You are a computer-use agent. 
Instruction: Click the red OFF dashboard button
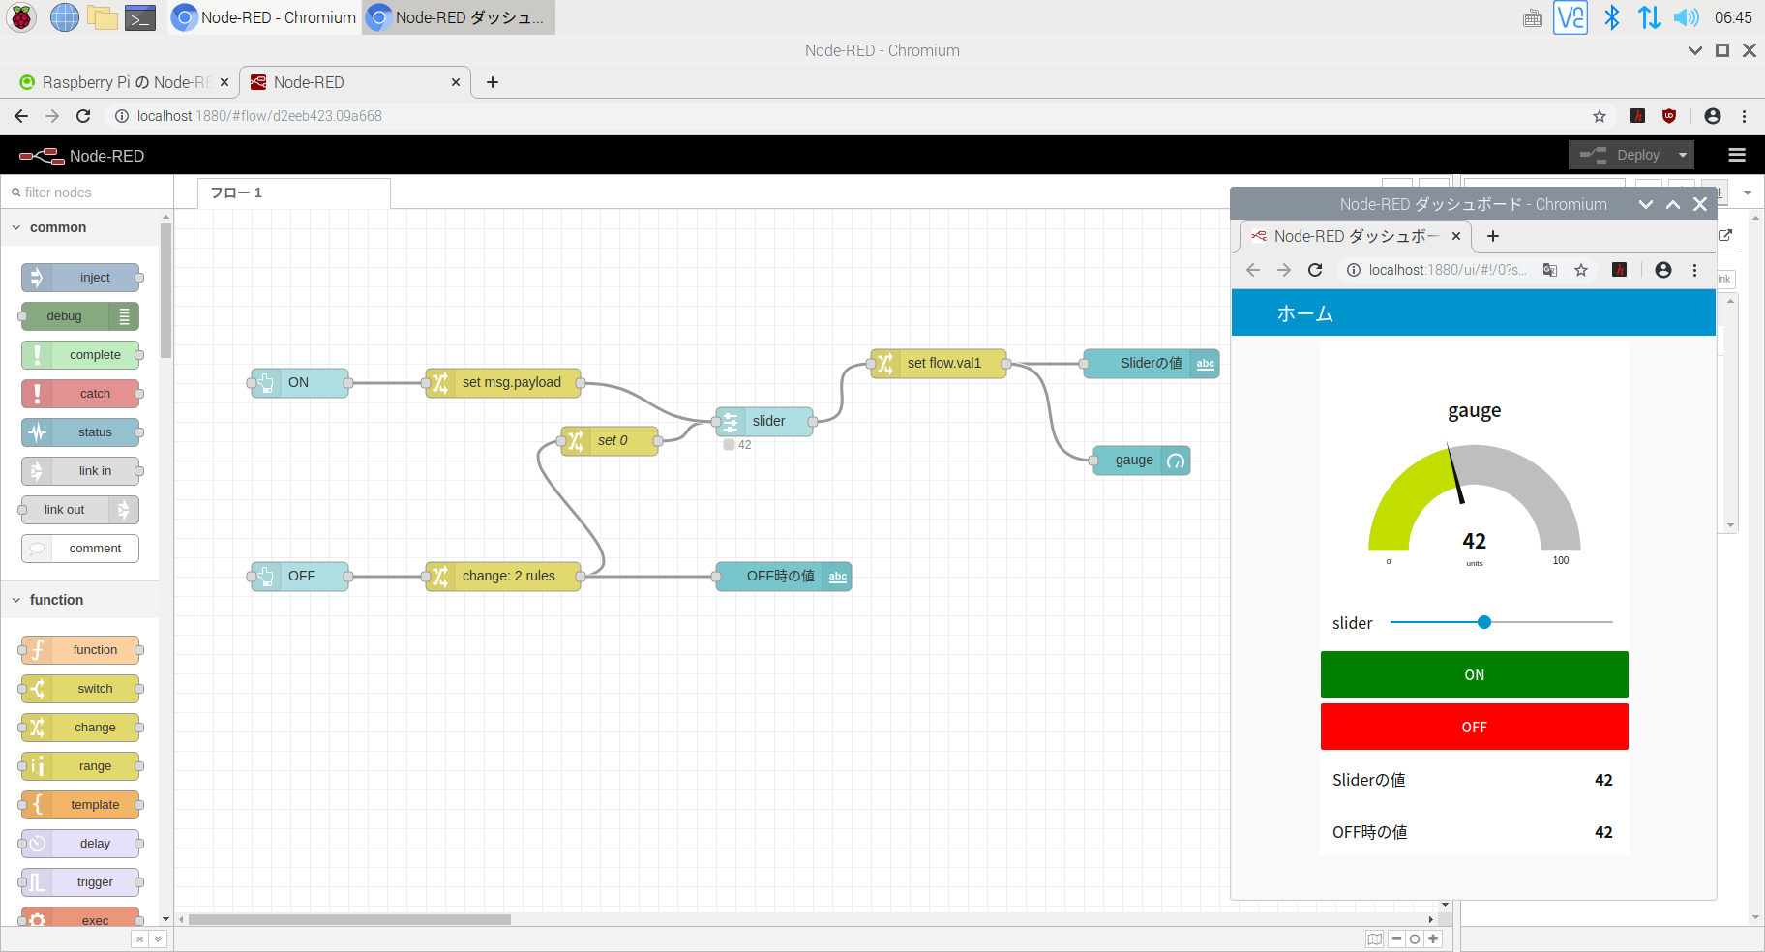tap(1474, 727)
